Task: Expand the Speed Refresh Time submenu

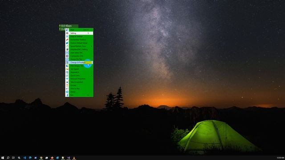Action: click(x=79, y=46)
